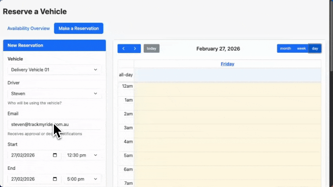Click the today button

tap(152, 49)
